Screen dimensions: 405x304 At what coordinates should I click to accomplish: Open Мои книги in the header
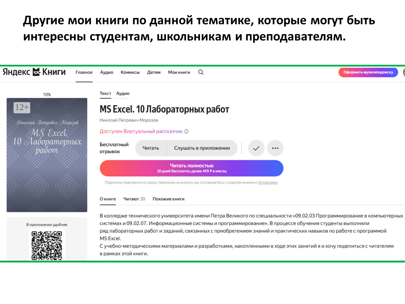[x=179, y=72]
